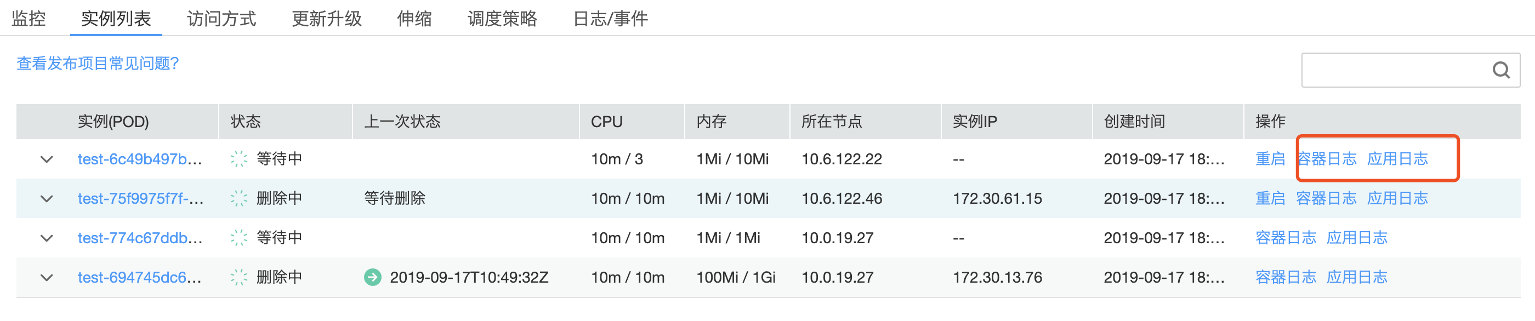This screenshot has height=321, width=1535.
Task: Click spinner icon of test-75f9975f7f pod status
Action: click(238, 198)
